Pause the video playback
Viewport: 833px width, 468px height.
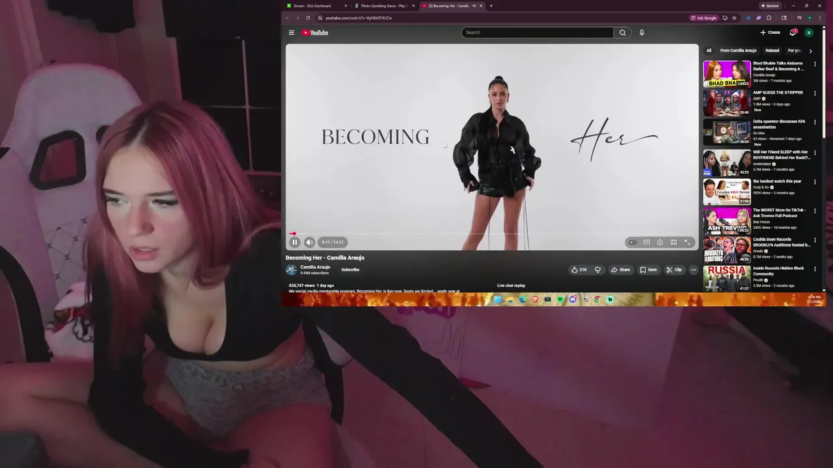click(x=294, y=242)
